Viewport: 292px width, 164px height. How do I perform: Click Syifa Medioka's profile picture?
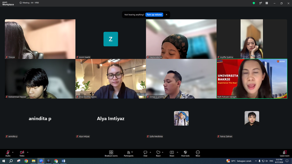point(181,118)
